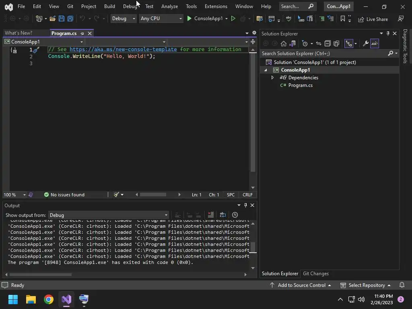Switch to the What's New? tab
This screenshot has width=412, height=309.
click(19, 33)
